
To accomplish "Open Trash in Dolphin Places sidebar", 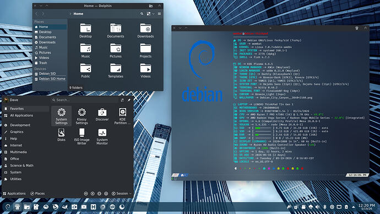I will [50, 63].
